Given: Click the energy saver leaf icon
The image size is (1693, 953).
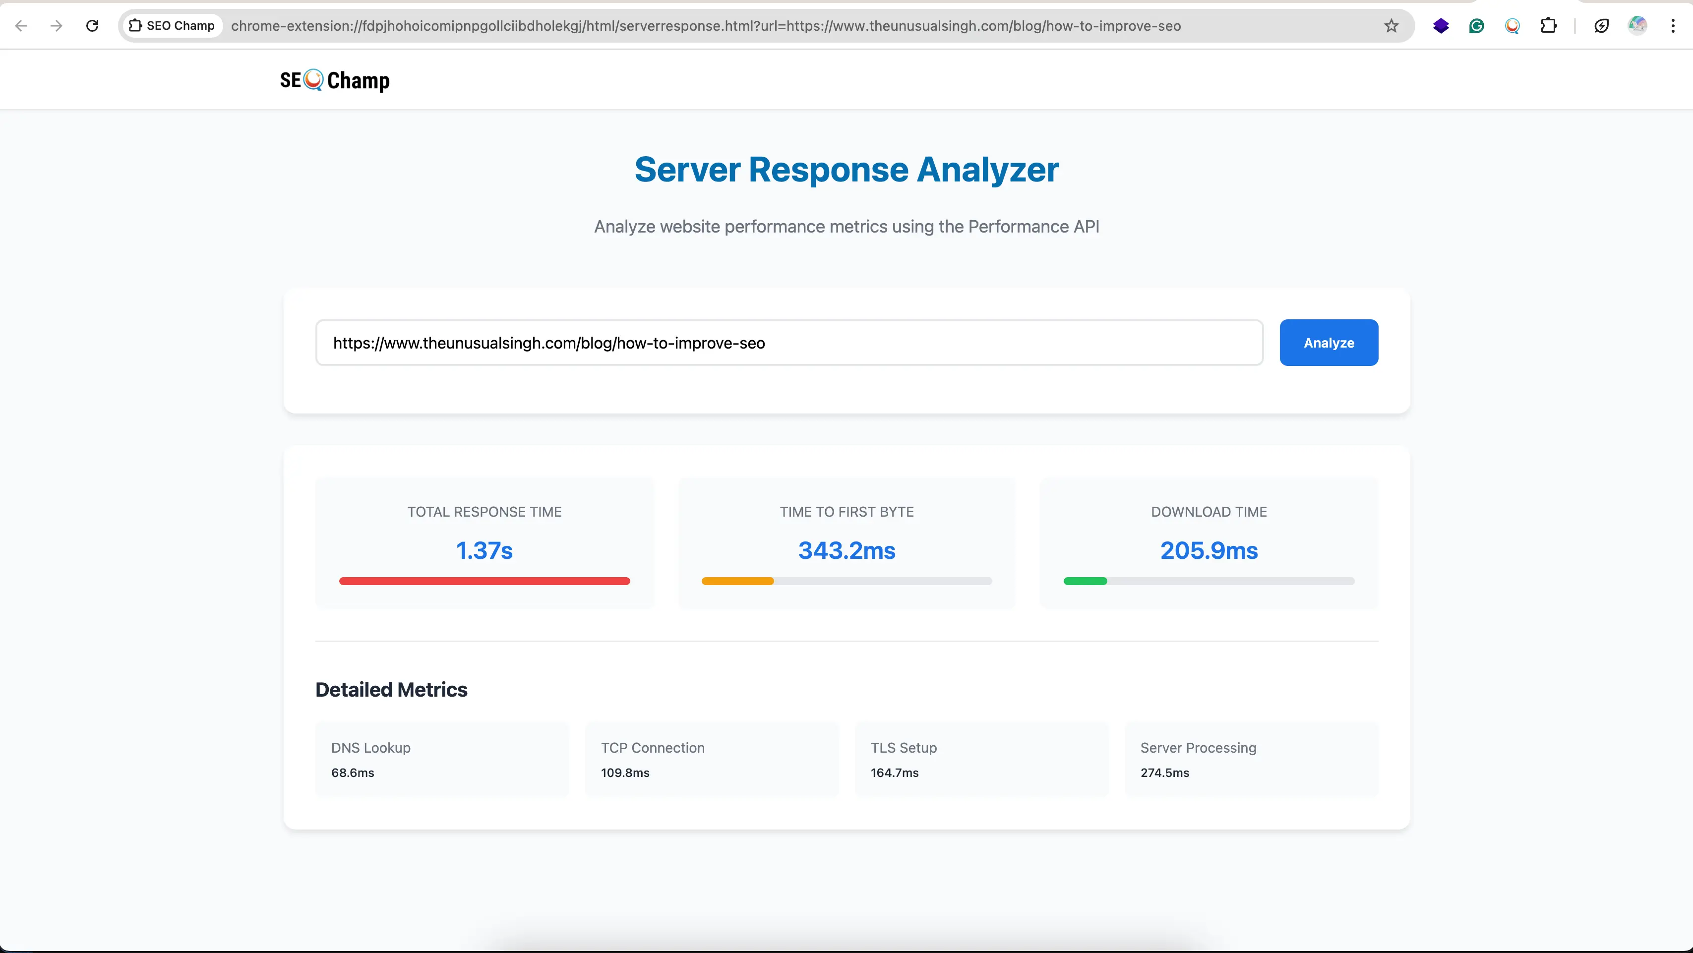Looking at the screenshot, I should pyautogui.click(x=1602, y=26).
